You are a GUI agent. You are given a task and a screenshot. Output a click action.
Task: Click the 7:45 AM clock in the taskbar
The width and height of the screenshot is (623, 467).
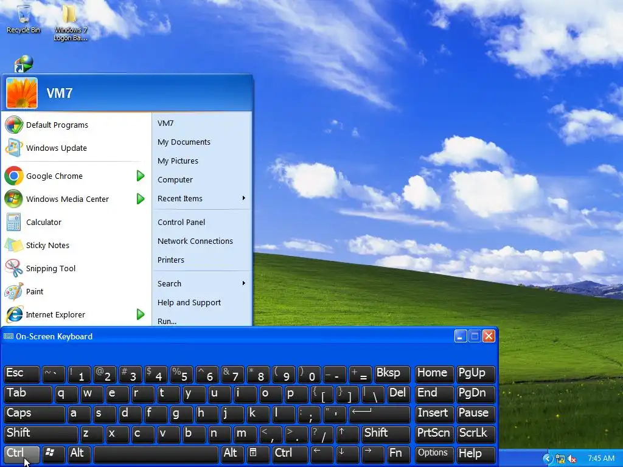click(600, 458)
